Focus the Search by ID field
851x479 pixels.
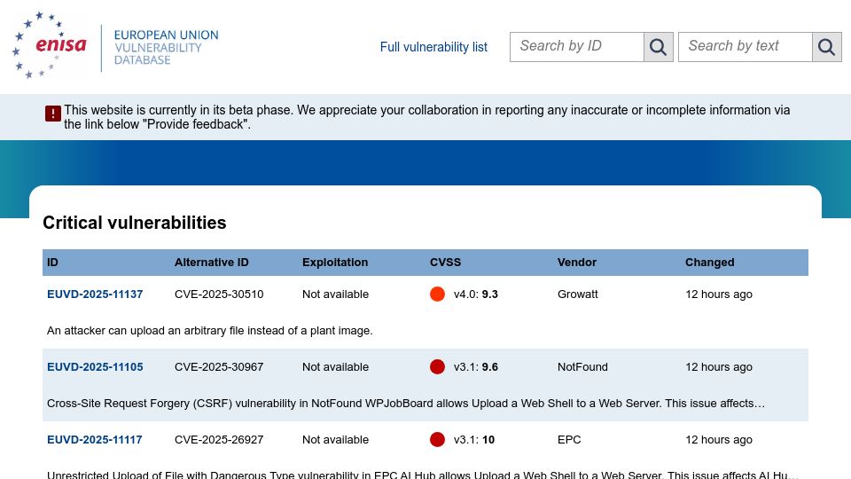click(x=577, y=47)
